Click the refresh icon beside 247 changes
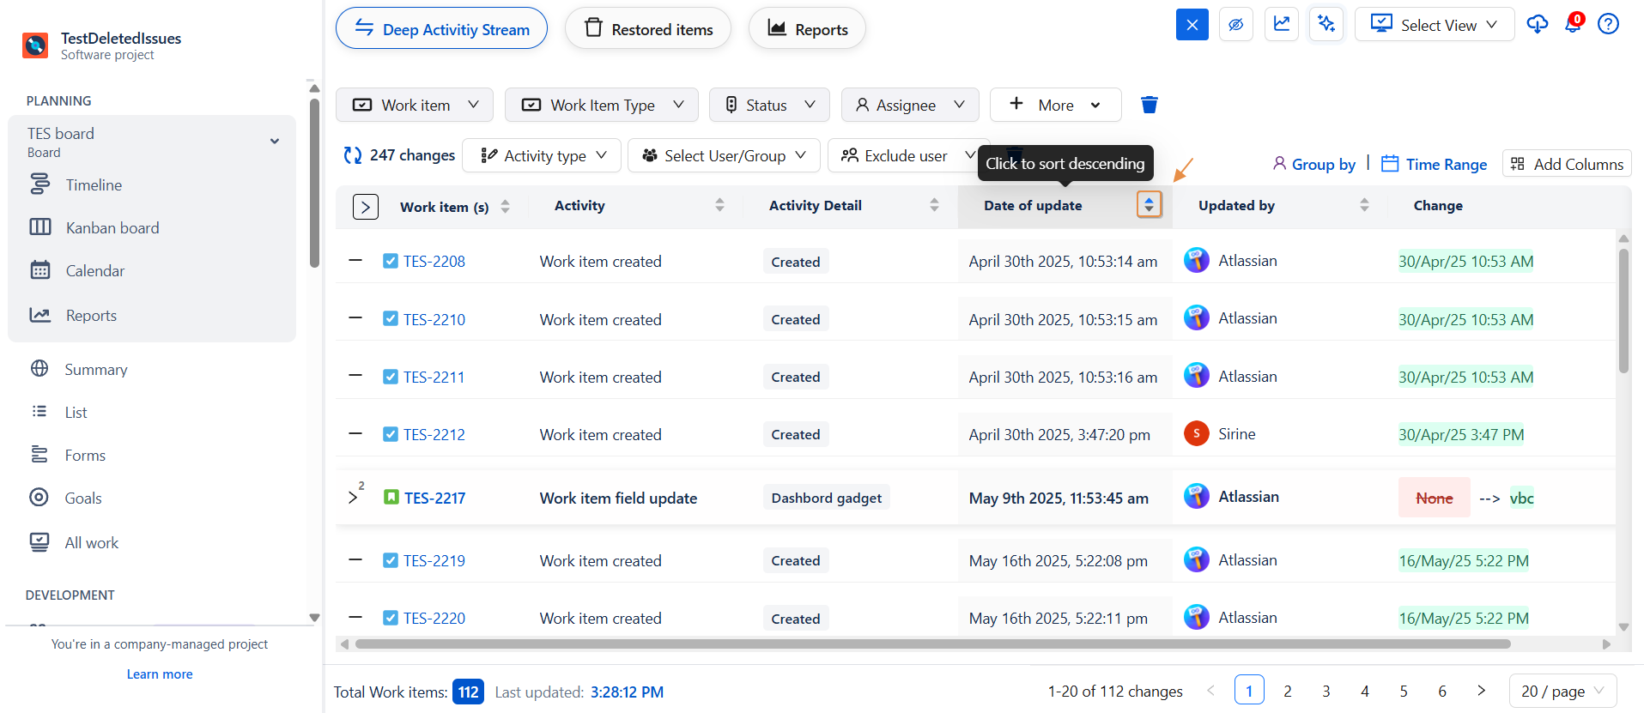Screen dimensions: 1644x713 point(352,155)
